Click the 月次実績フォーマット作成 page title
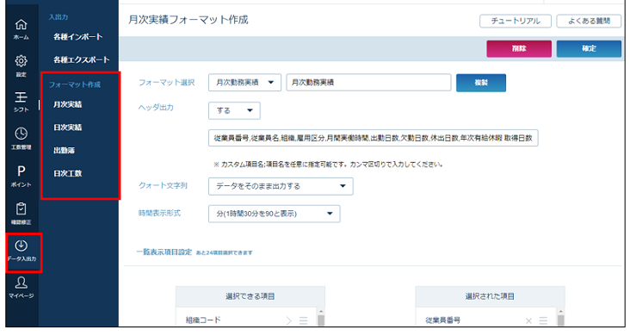630x336 pixels. tap(188, 20)
